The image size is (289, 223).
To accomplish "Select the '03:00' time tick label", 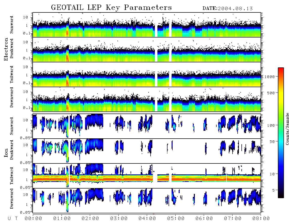I will (119, 218).
